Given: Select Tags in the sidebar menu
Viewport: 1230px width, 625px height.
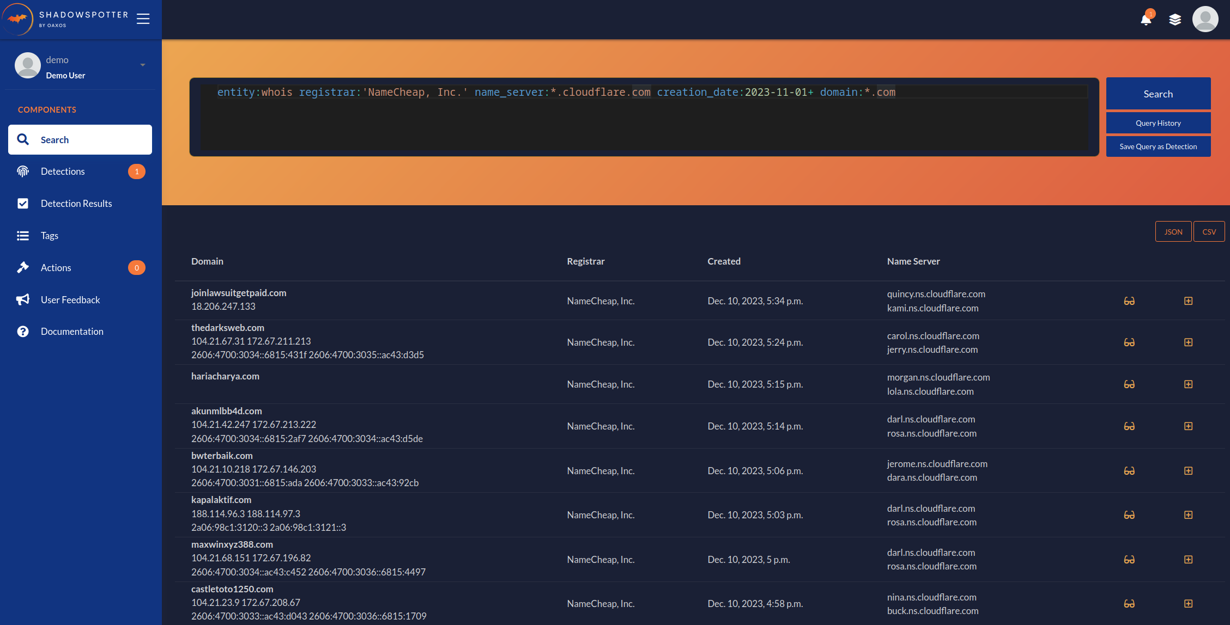Looking at the screenshot, I should 50,236.
